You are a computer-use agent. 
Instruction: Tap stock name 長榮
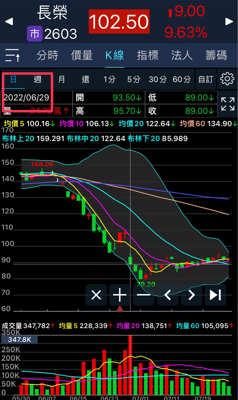click(52, 13)
